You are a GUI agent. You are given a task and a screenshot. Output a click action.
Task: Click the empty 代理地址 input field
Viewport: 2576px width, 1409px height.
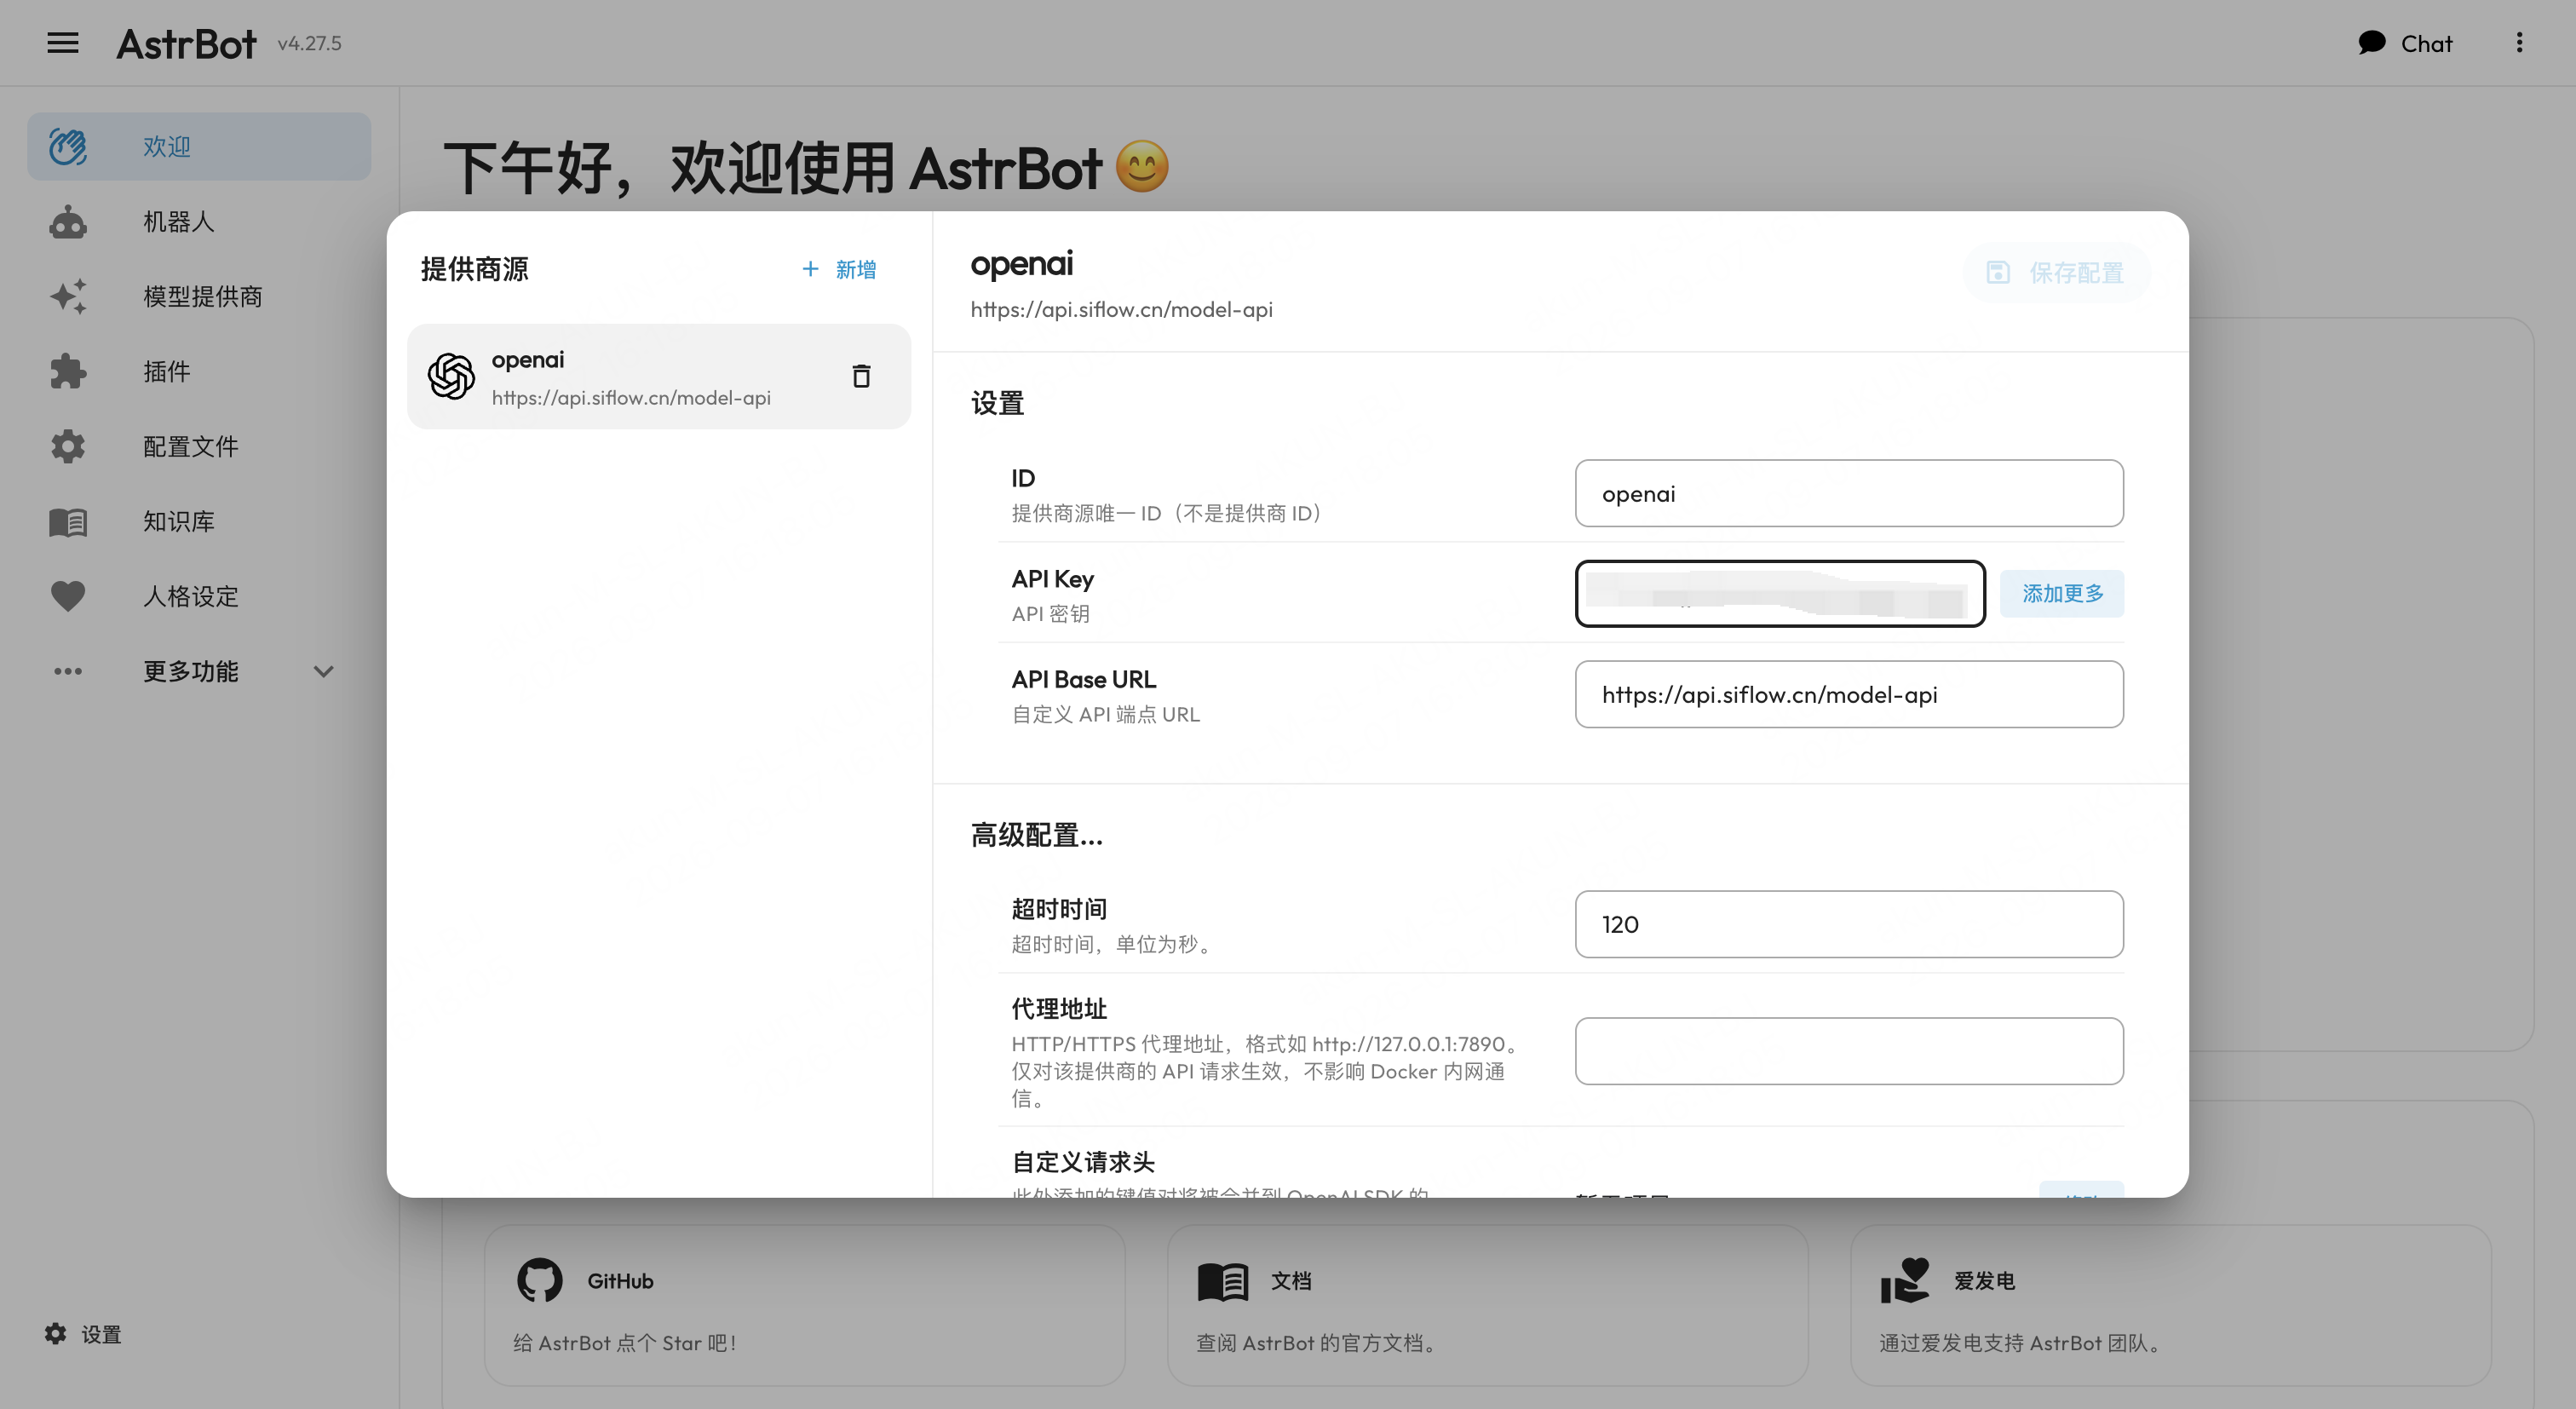pyautogui.click(x=1849, y=1051)
